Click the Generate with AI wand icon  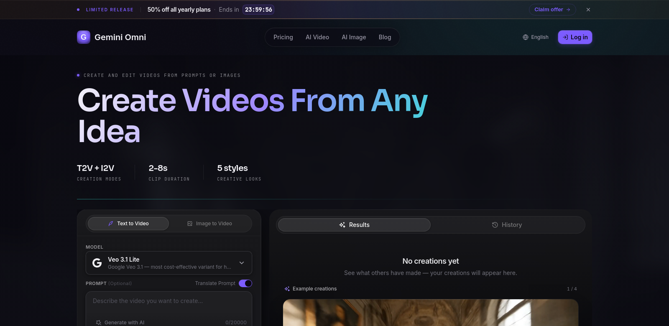tap(99, 323)
